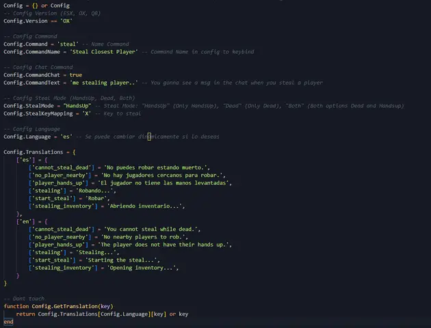
Task: Click 'Starting the steal...' string
Action: click(121, 260)
